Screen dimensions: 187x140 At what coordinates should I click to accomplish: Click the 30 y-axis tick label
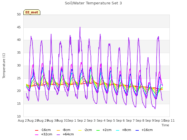19,65
